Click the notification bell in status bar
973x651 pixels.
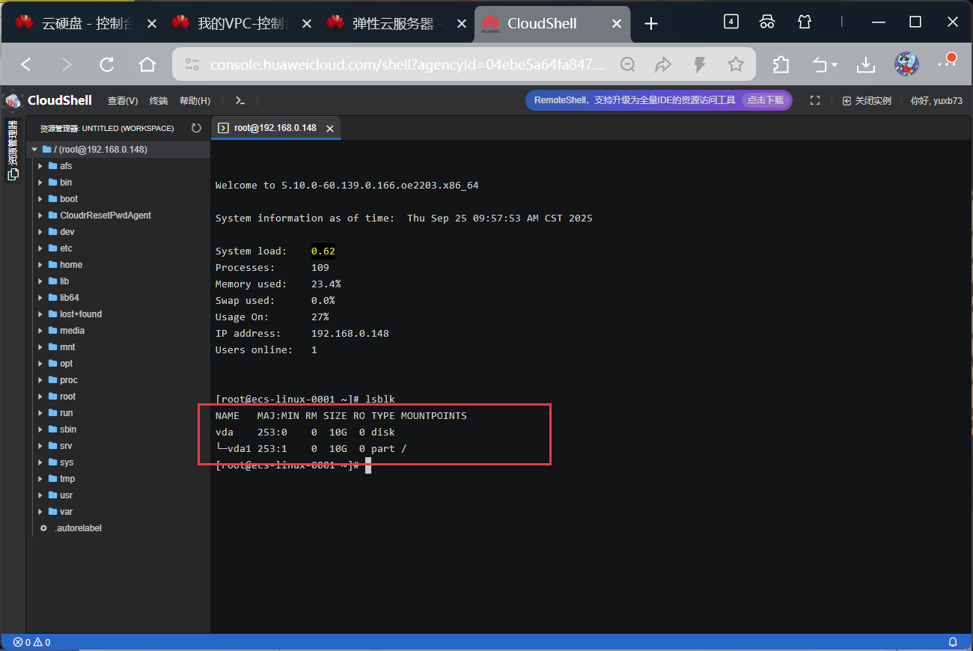click(953, 642)
